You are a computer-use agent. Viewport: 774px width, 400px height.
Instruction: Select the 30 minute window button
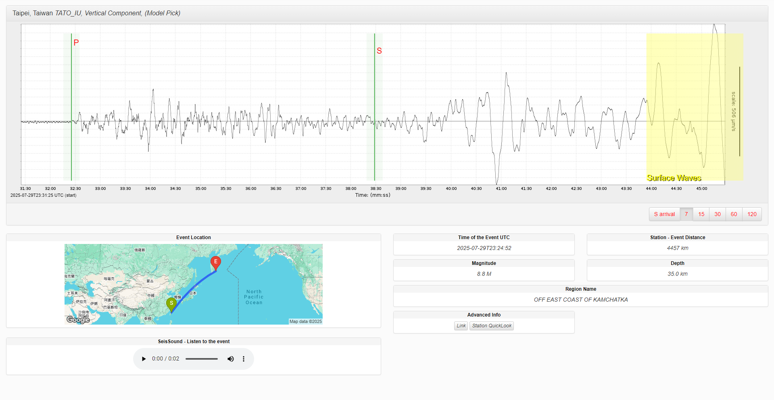718,214
